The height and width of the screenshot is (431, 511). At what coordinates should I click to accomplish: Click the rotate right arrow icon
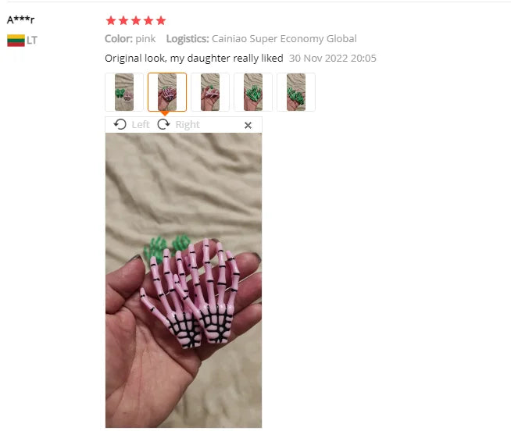click(163, 124)
